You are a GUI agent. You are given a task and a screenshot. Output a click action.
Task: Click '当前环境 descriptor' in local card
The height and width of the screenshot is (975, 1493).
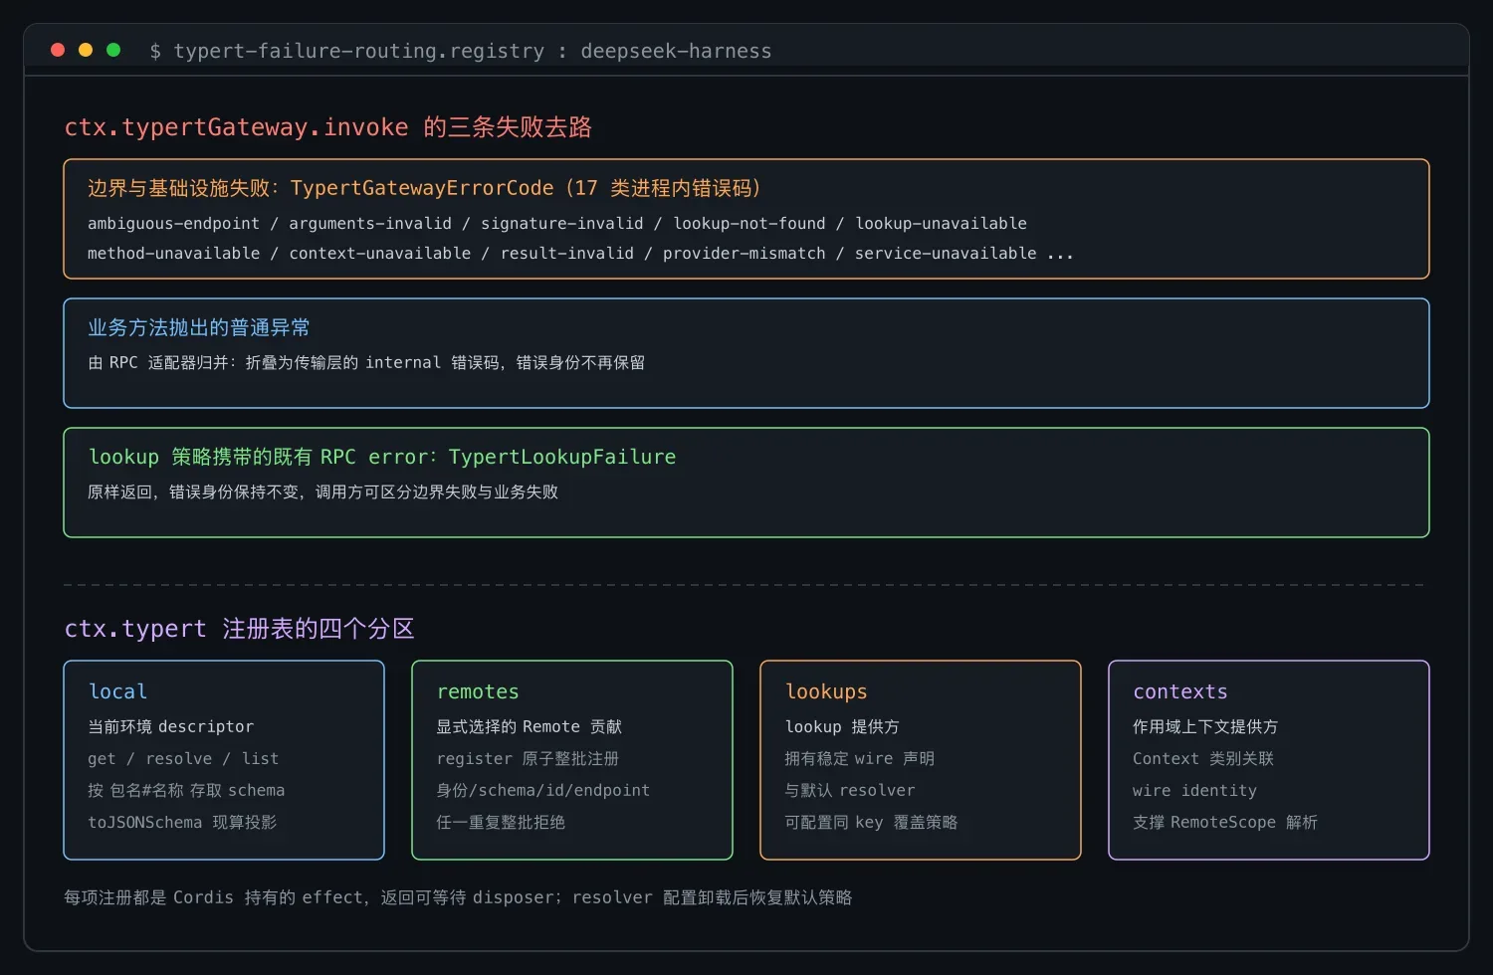[x=171, y=727]
